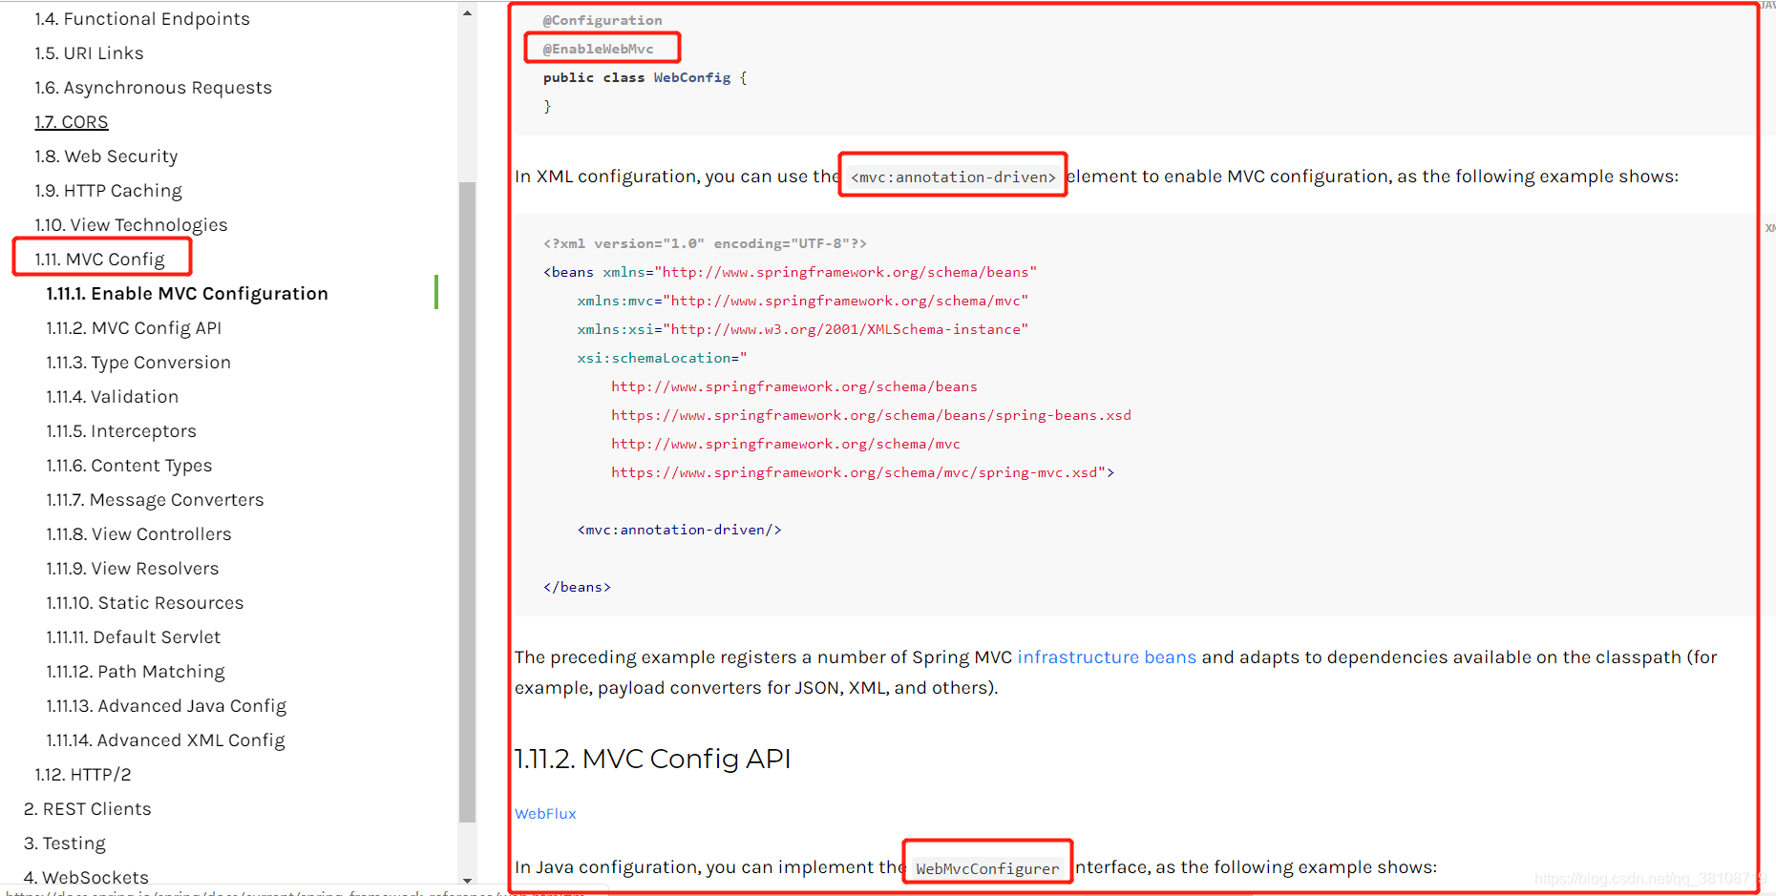Open the Path Matching subsection
The image size is (1776, 896).
[x=135, y=671]
